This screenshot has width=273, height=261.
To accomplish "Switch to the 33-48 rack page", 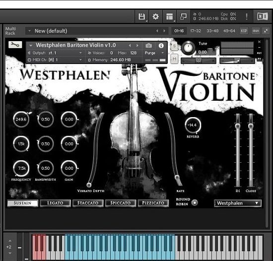I will 212,31.
